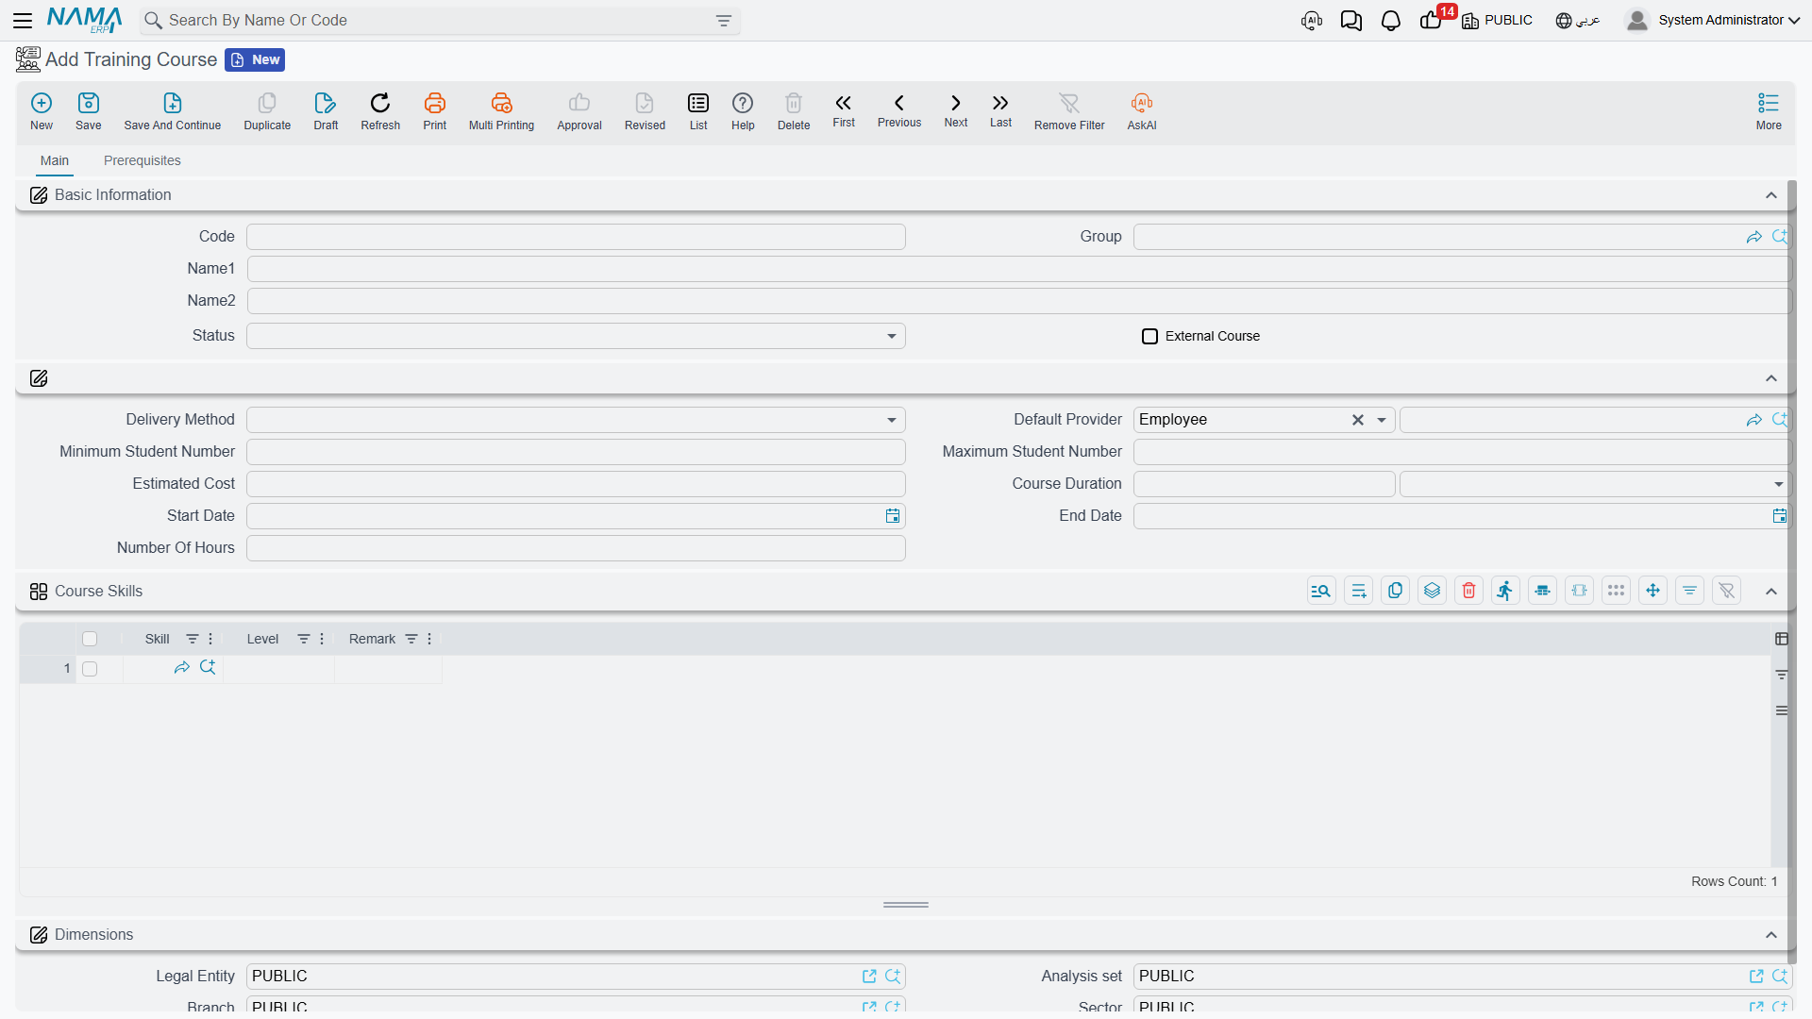Delete the record
Image resolution: width=1812 pixels, height=1019 pixels.
coord(794,110)
